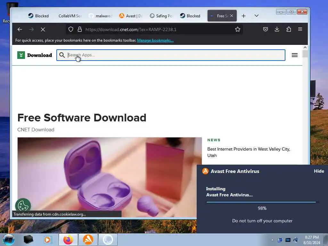Stop loading the page with X button

tap(43, 29)
